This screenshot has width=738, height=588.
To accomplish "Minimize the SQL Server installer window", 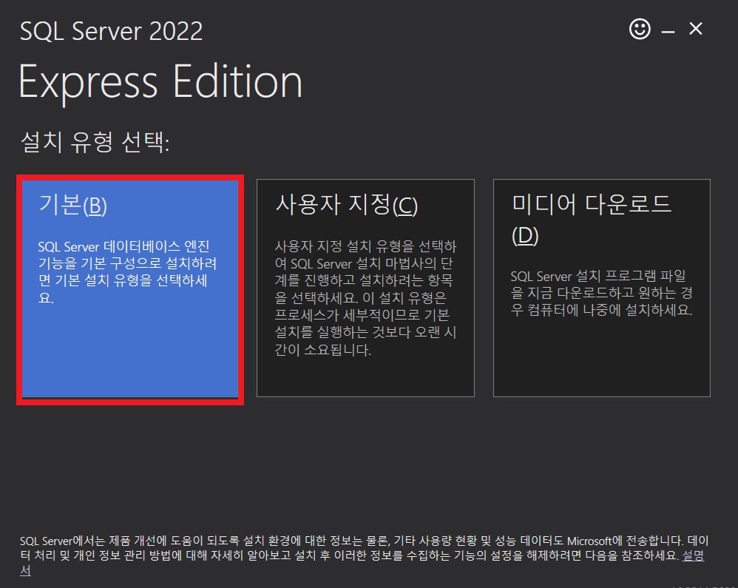I will click(x=668, y=29).
